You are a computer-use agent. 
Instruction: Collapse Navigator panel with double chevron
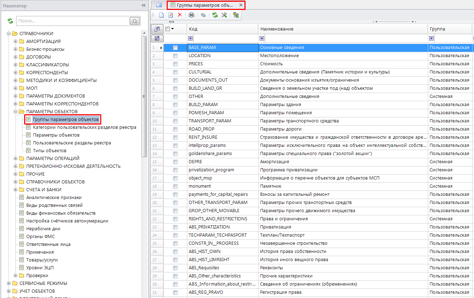(x=144, y=6)
